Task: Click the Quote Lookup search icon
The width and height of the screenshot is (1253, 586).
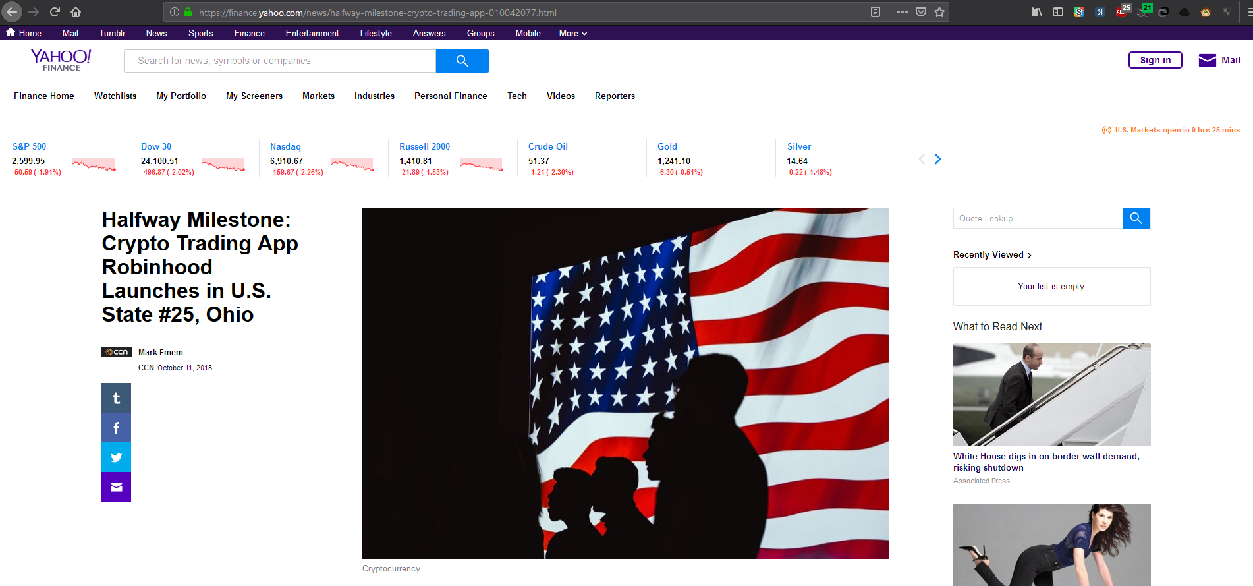Action: 1136,218
